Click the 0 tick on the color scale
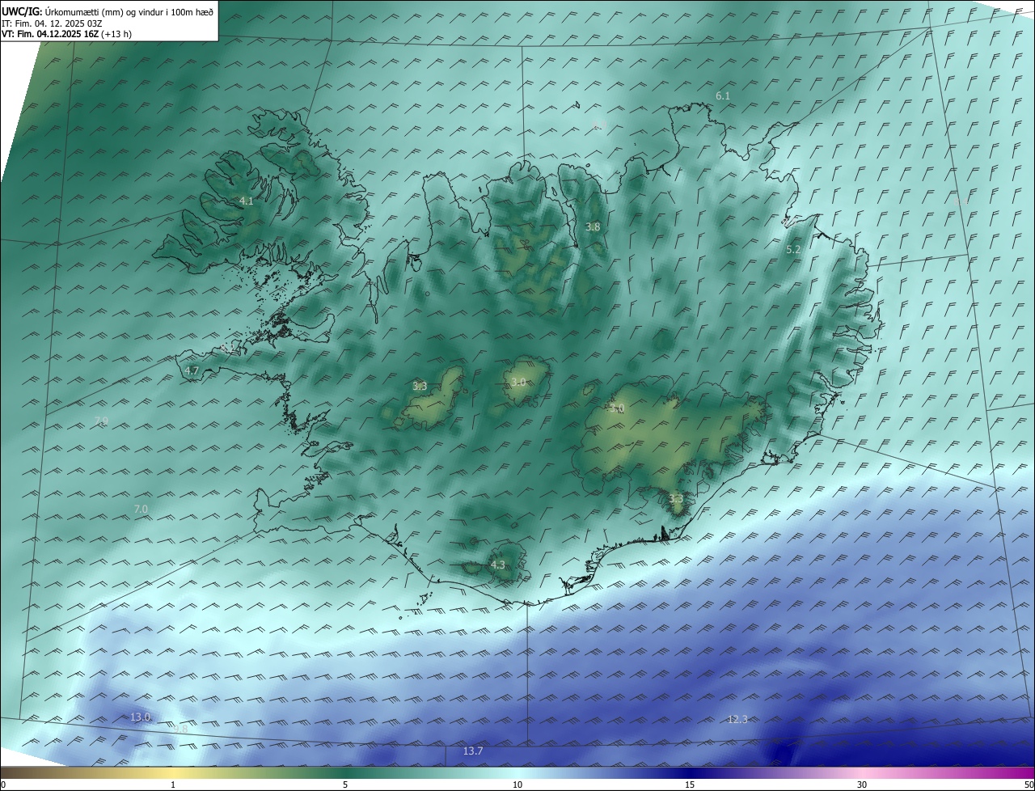Viewport: 1035px width, 791px height. [3, 785]
